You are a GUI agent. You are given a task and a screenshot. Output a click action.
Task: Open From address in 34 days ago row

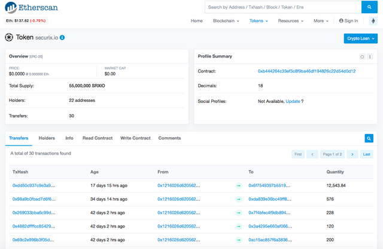[178, 199]
